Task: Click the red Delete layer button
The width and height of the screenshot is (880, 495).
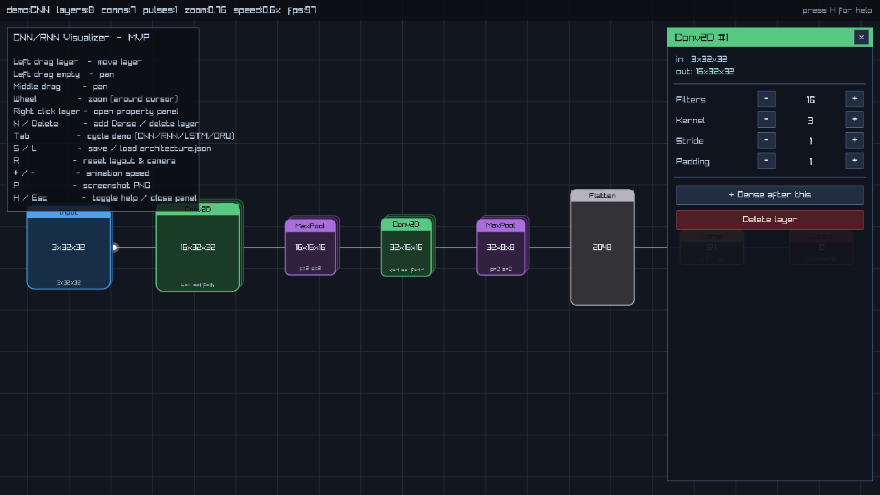Action: [770, 220]
